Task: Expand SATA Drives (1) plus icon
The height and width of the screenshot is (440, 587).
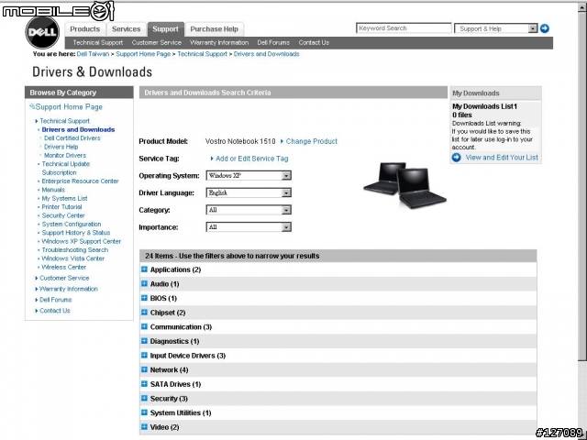Action: point(144,384)
